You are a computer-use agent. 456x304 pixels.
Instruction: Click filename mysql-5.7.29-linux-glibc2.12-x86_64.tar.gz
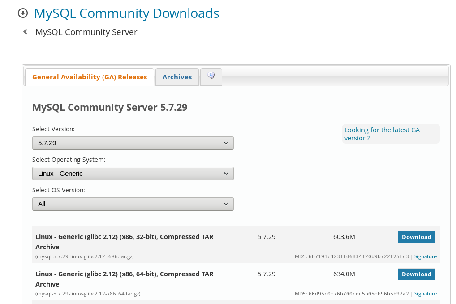[88, 294]
